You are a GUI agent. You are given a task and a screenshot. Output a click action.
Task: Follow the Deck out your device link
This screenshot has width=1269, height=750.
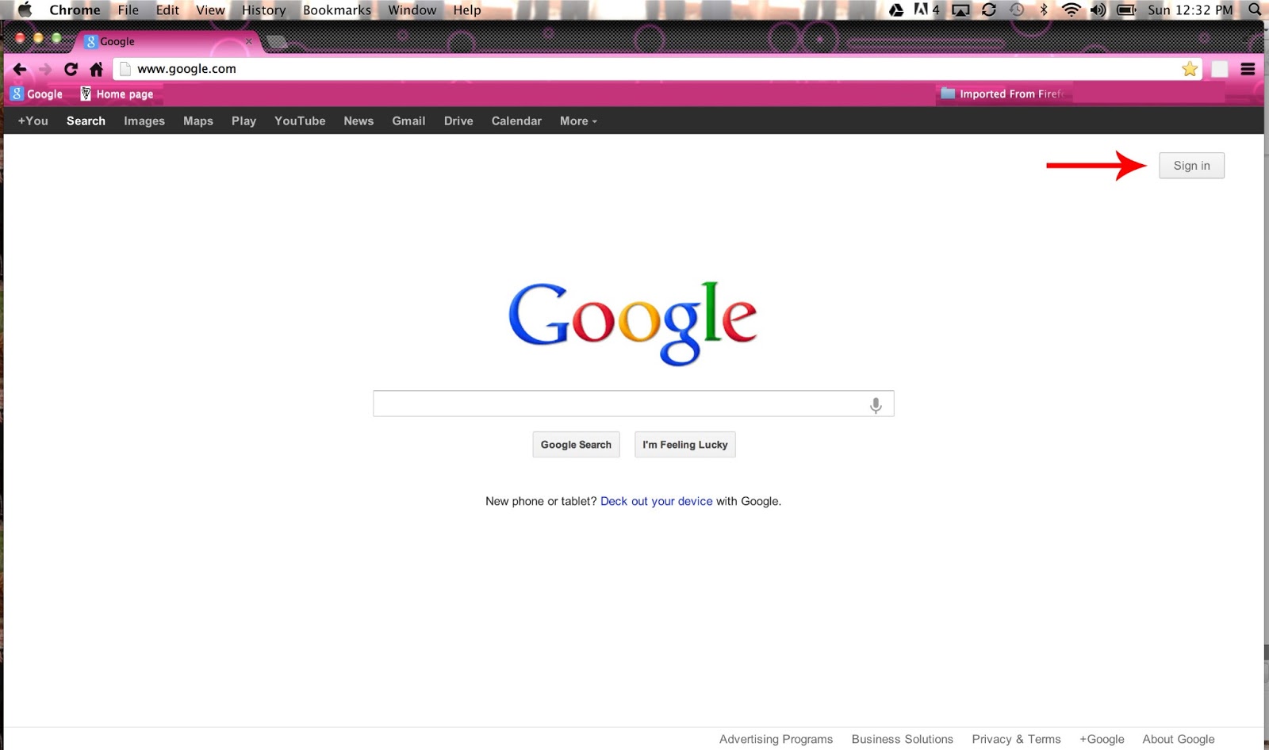tap(657, 501)
